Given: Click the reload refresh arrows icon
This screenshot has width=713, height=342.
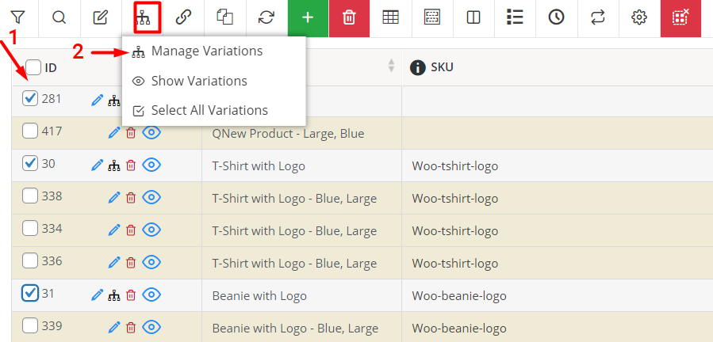Looking at the screenshot, I should (x=266, y=17).
